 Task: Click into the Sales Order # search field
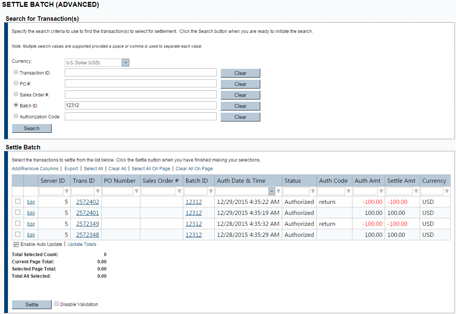(140, 95)
